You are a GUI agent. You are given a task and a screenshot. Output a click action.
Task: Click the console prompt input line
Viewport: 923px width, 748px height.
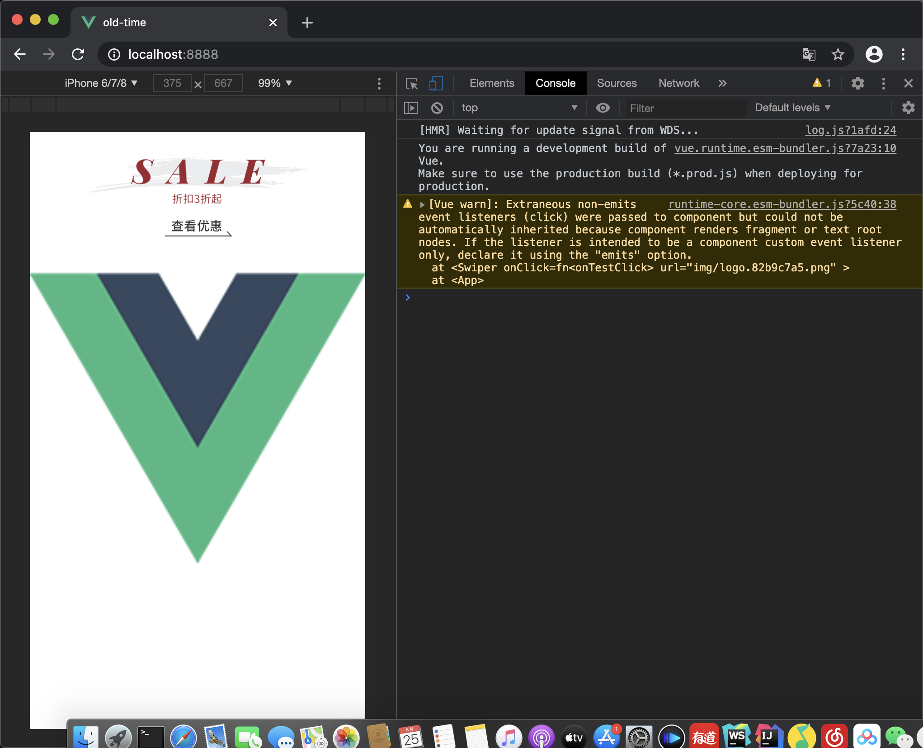660,298
